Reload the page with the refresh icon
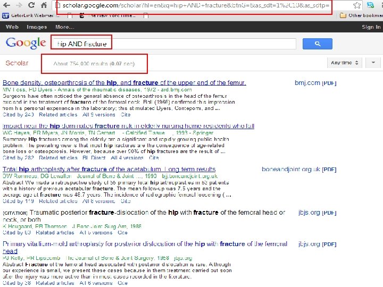The width and height of the screenshot is (383, 287). click(31, 5)
